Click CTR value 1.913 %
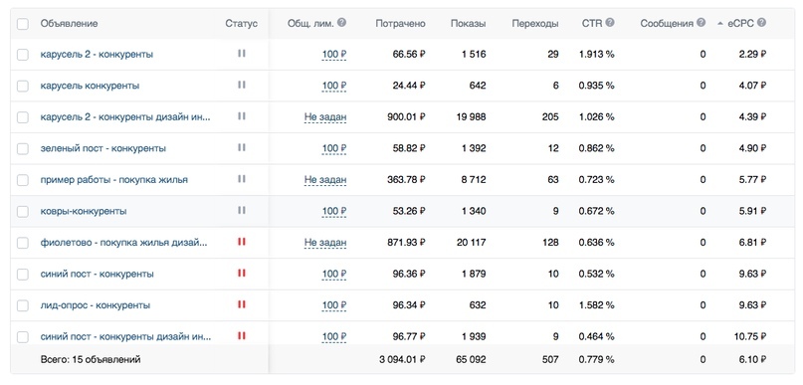 [597, 55]
